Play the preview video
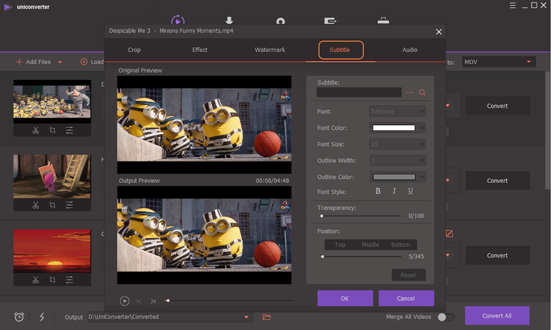The width and height of the screenshot is (551, 330). pyautogui.click(x=124, y=301)
